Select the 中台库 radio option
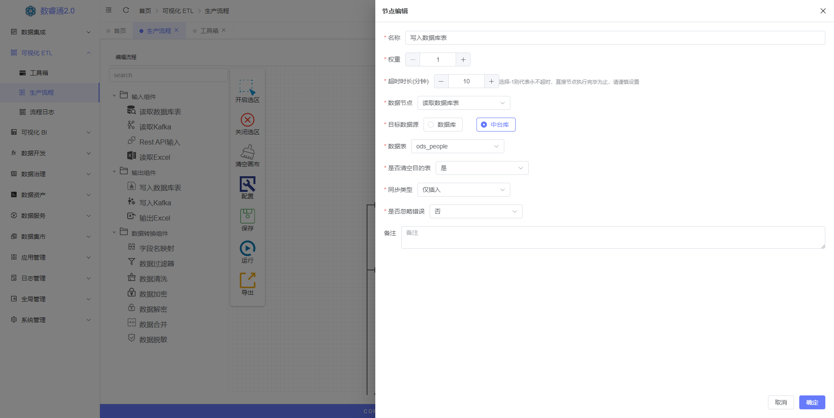The width and height of the screenshot is (834, 418). tap(496, 125)
